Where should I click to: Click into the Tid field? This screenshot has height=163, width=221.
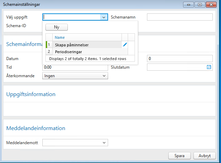[75, 67]
